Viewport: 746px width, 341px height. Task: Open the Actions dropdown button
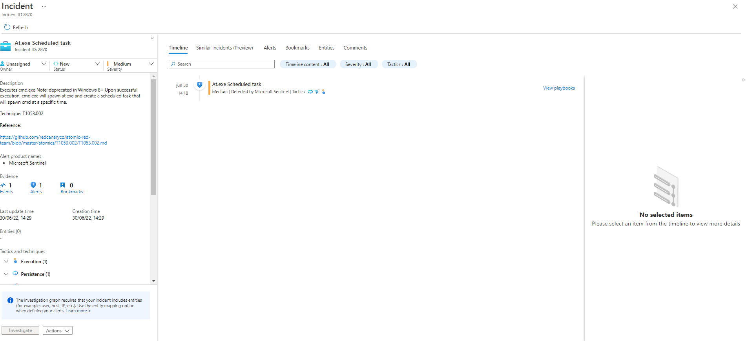(57, 331)
